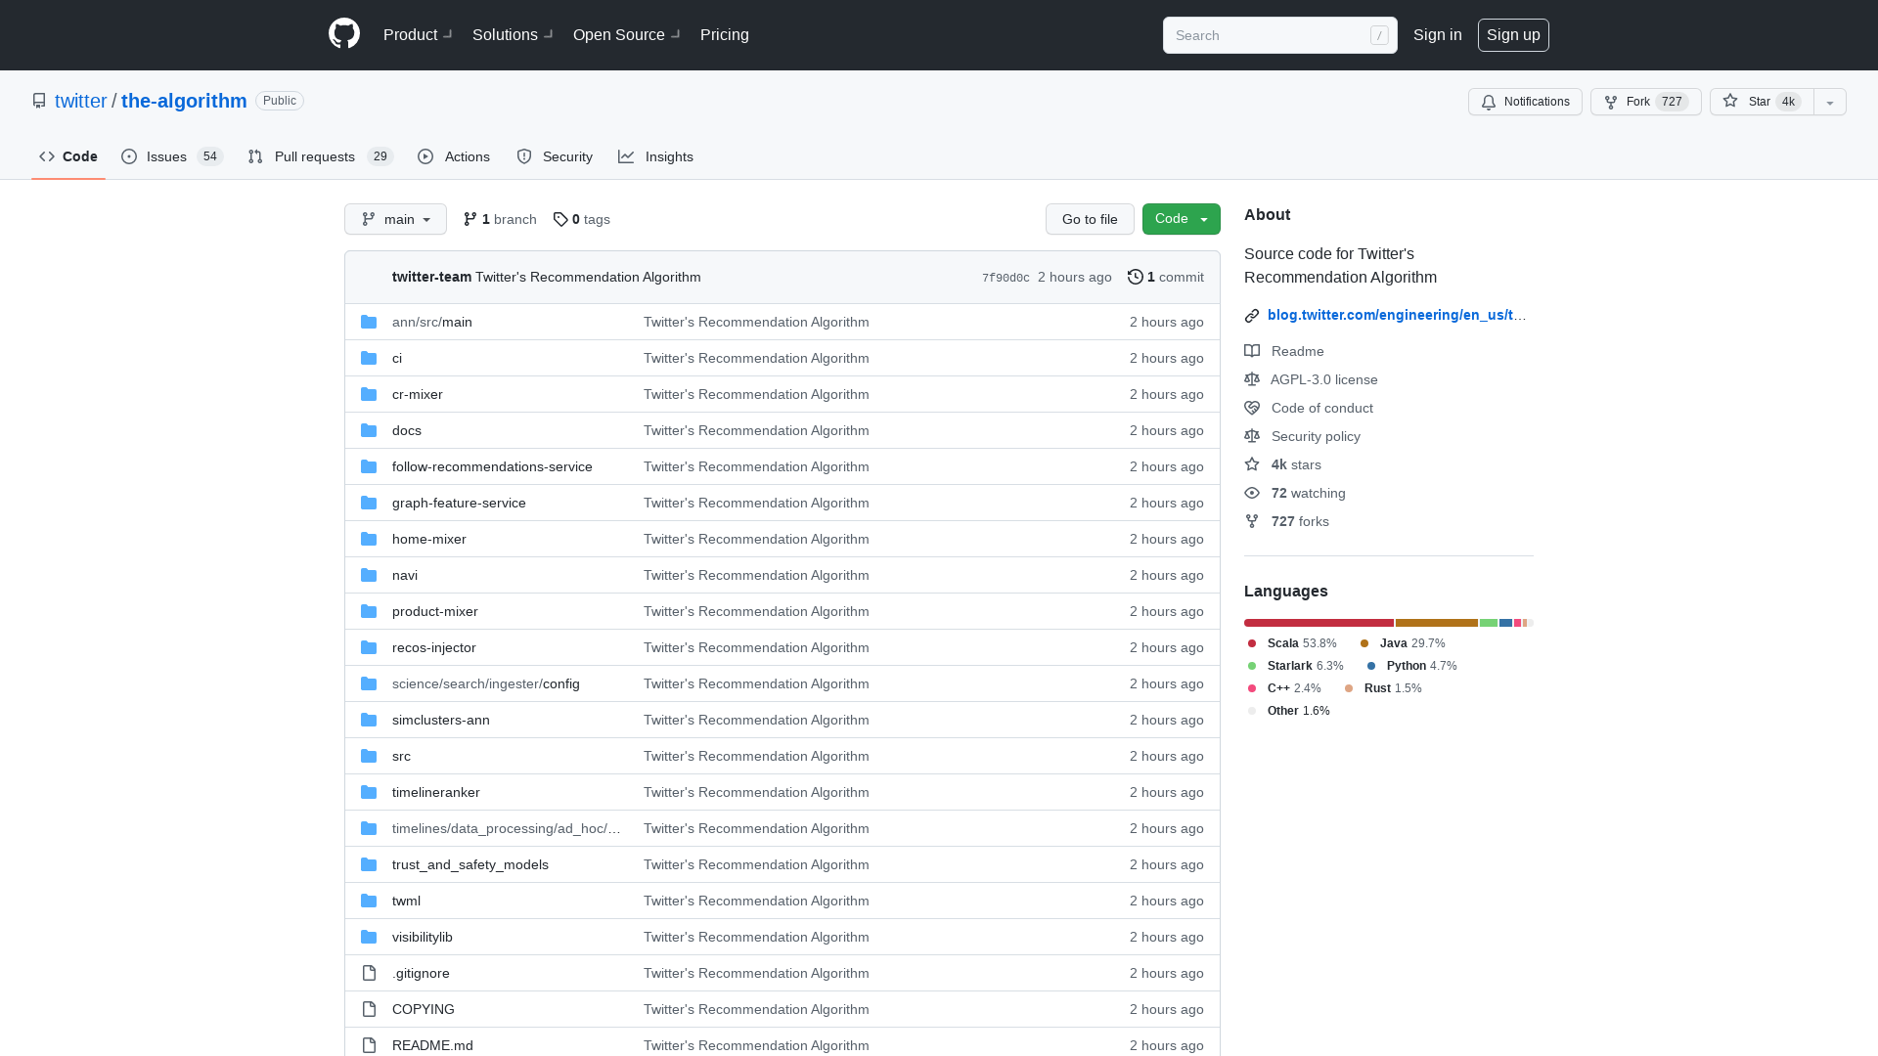Click the Java segment in language bar

coord(1437,623)
